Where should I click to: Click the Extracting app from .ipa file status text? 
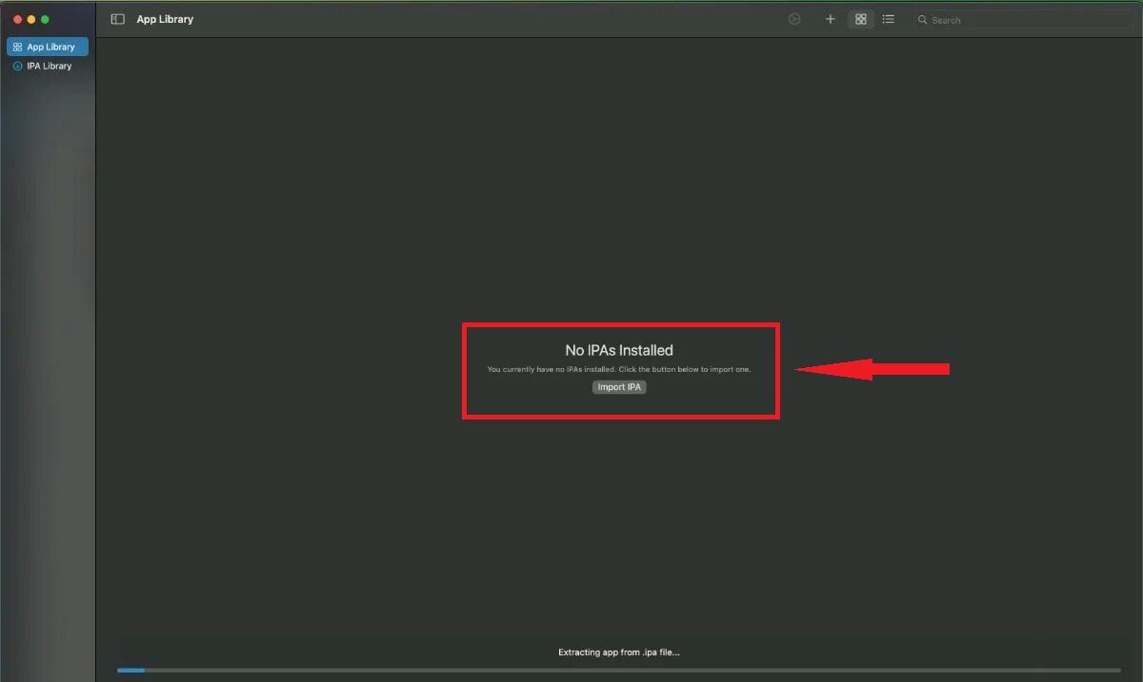coord(619,652)
